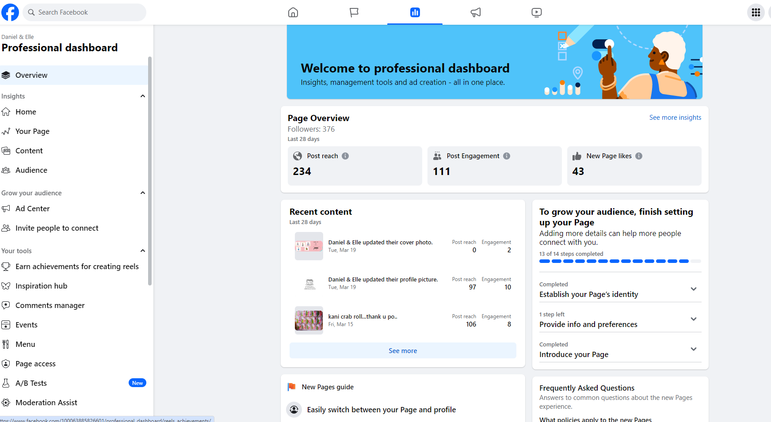The height and width of the screenshot is (422, 771).
Task: Click the Page and profile switch icon
Action: pyautogui.click(x=294, y=410)
